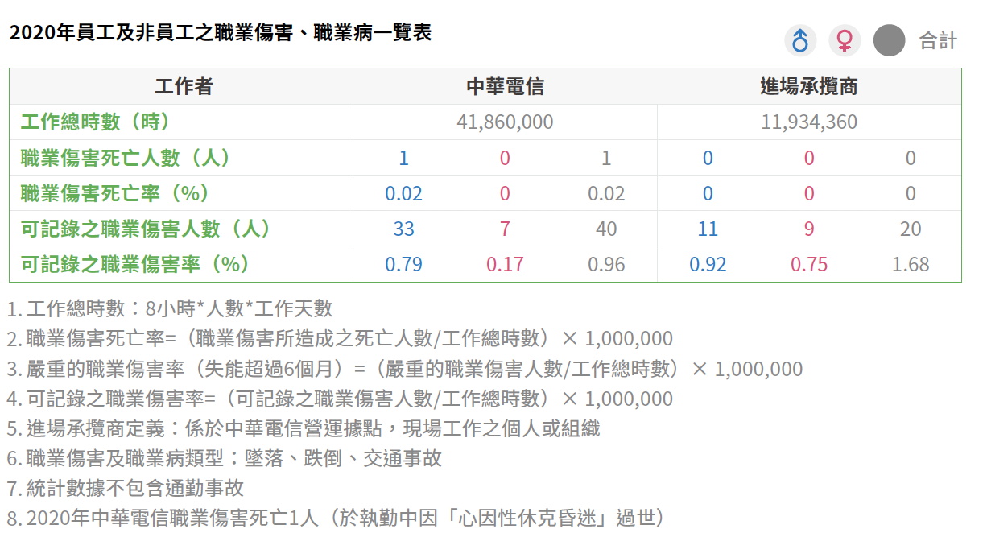The height and width of the screenshot is (533, 987).
Task: Click the blue rate value 0.92
Action: 708,264
